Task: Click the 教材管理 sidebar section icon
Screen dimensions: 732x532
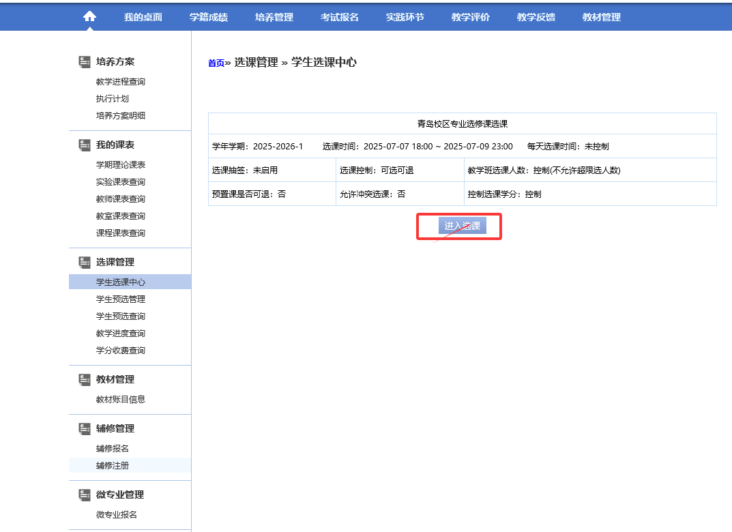Action: pos(85,379)
